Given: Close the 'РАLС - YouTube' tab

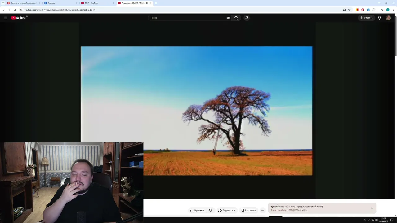Looking at the screenshot, I should (x=114, y=3).
